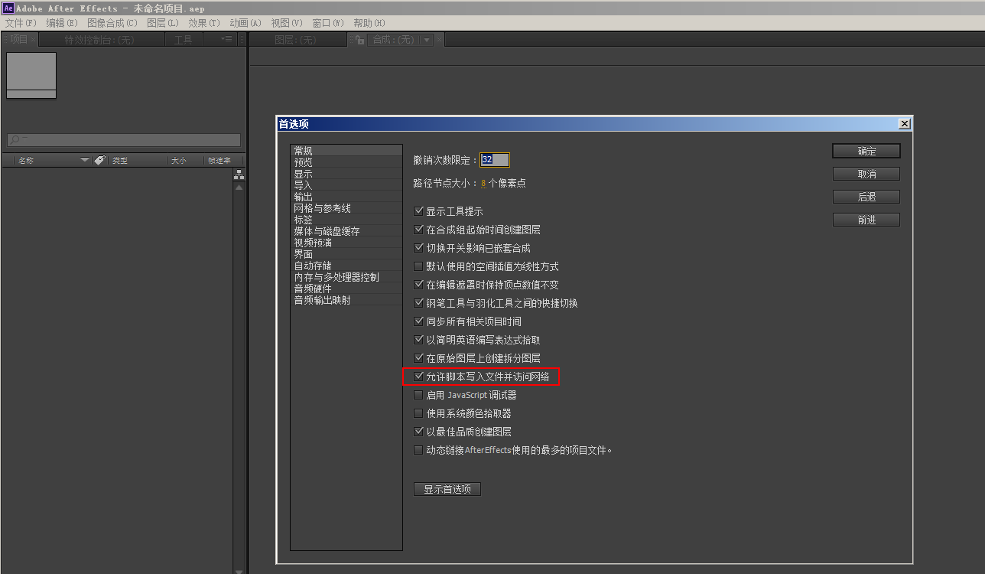The image size is (985, 574).
Task: Open the 效果(T) menu
Action: pos(204,23)
